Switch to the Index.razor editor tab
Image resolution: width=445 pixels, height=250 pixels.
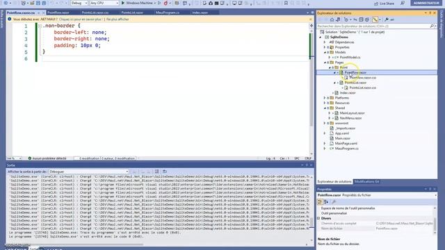[x=200, y=12]
